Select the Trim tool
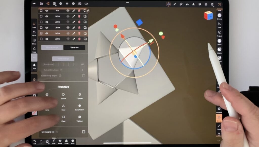 pos(219,25)
